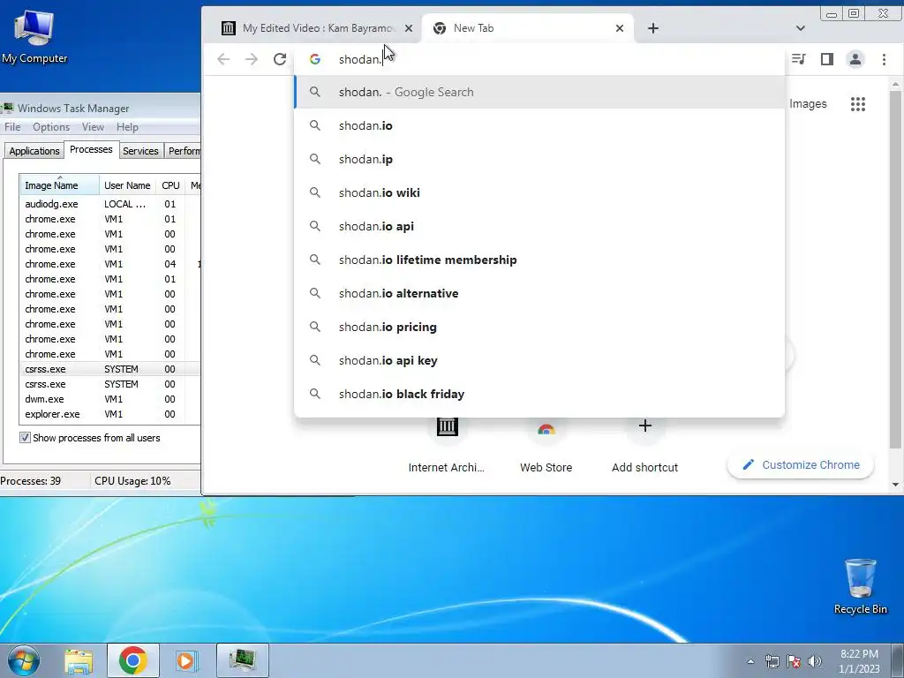The image size is (904, 678).
Task: Open the Recycle Bin icon
Action: (860, 586)
